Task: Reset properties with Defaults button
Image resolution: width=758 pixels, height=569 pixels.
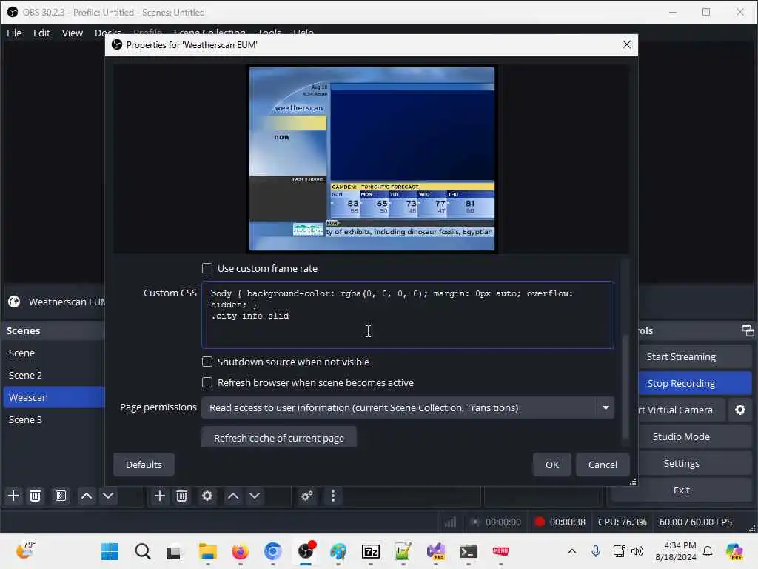Action: click(144, 465)
